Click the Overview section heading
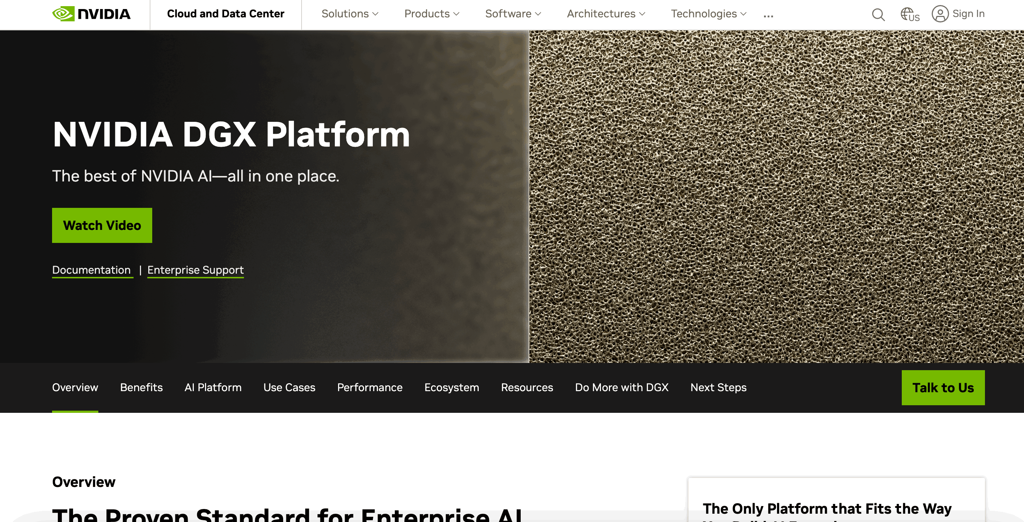This screenshot has height=522, width=1024. tap(84, 482)
